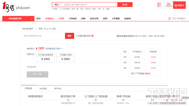Viewport: 189px width, 106px height.
Task: Click the blue re-estimate price link
Action: pyautogui.click(x=54, y=48)
